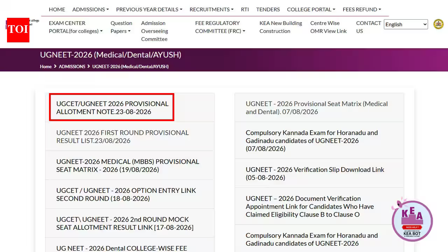448x252 pixels.
Task: Click ADMISSIONS in the breadcrumb
Action: pos(72,66)
